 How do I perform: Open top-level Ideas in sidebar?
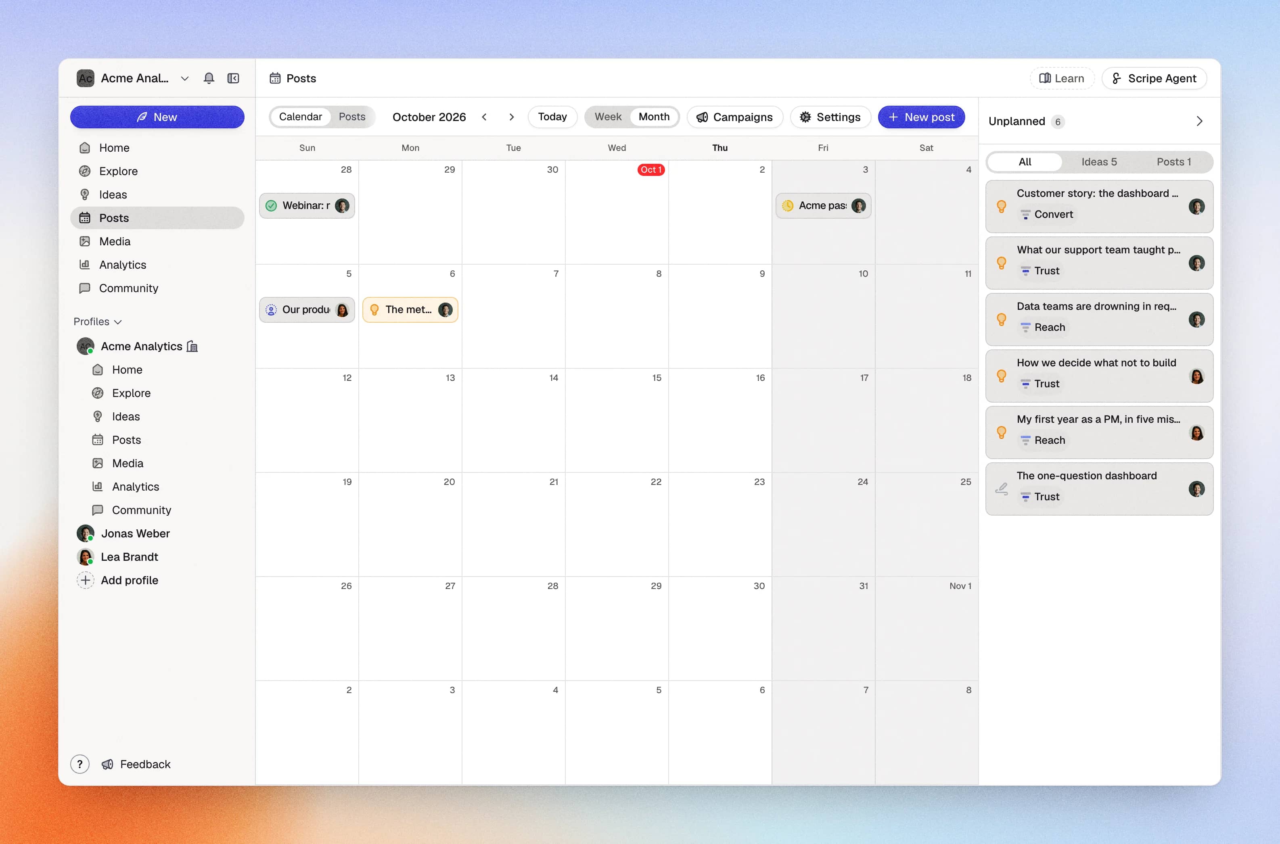157,194
